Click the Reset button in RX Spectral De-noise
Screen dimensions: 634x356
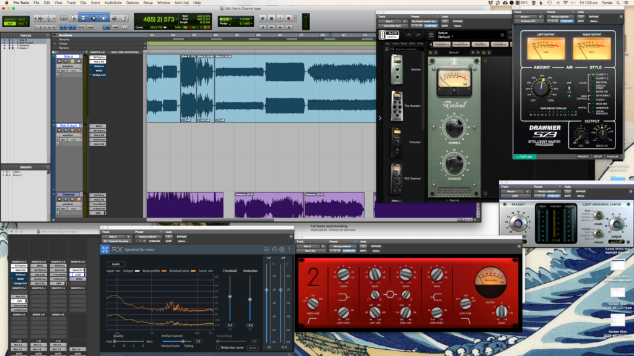click(x=253, y=347)
